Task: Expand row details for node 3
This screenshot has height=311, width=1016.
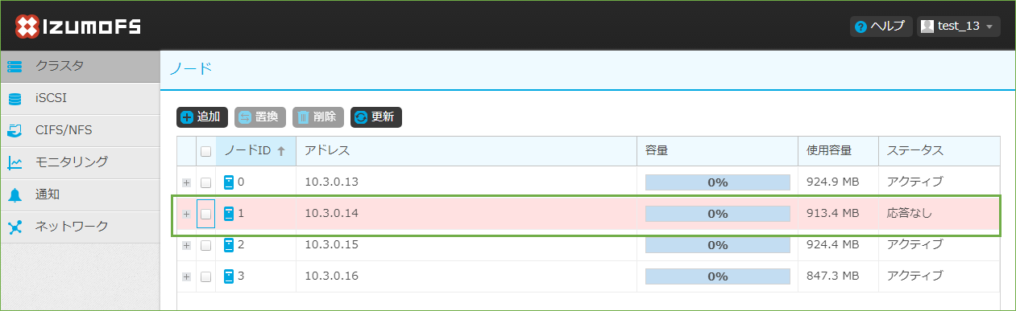Action: coord(187,276)
